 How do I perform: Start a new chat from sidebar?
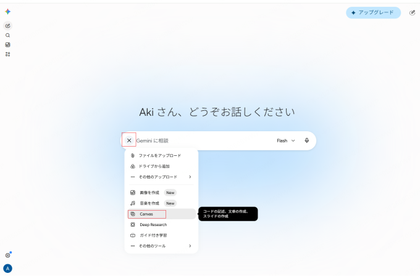coord(8,26)
